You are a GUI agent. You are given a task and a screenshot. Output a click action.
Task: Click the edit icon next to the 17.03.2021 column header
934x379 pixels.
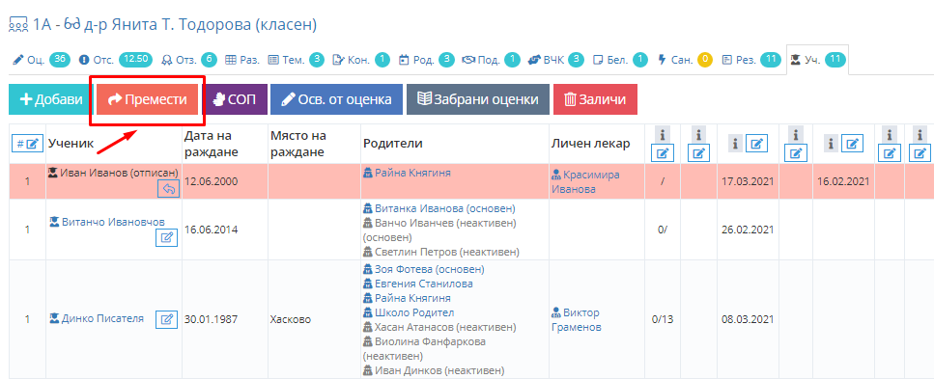point(756,144)
